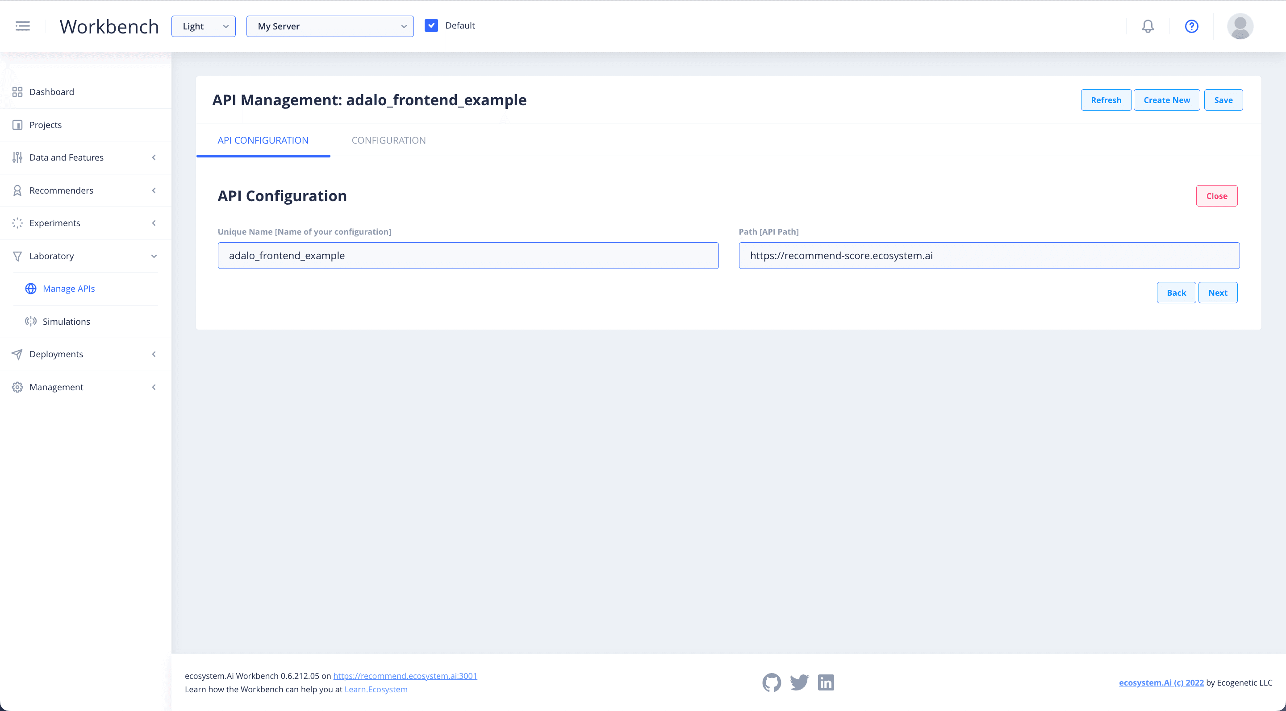Select the Dashboard icon in the sidebar

coord(17,92)
